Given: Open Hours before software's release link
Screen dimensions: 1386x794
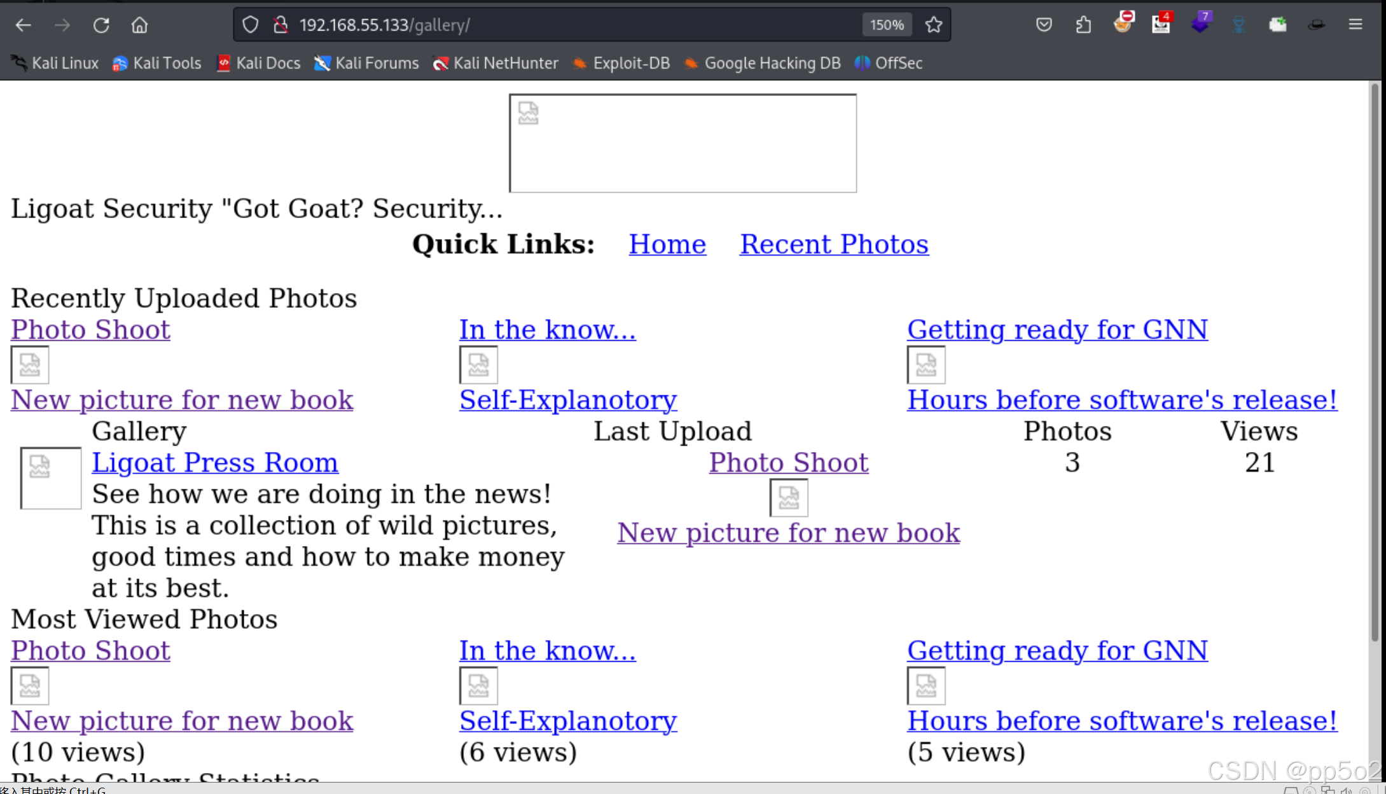Looking at the screenshot, I should 1122,400.
